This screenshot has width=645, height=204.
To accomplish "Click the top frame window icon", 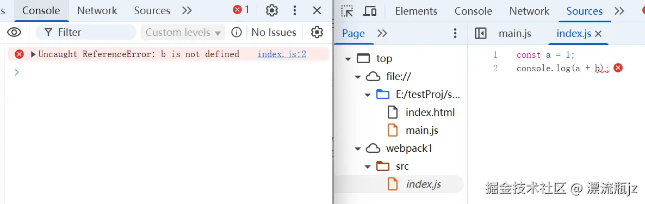I will pos(364,58).
